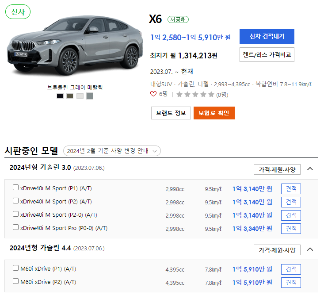This screenshot has width=324, height=295.
Task: Click the xDrive40i M Sport (P1) (A/T) label
Action: (56, 188)
